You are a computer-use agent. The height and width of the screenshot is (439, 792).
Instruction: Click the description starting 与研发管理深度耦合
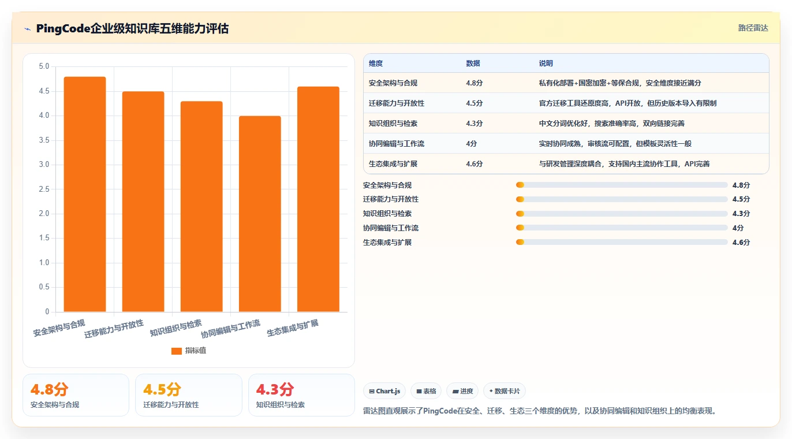[x=624, y=164]
